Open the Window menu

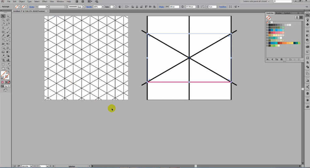tap(60, 1)
